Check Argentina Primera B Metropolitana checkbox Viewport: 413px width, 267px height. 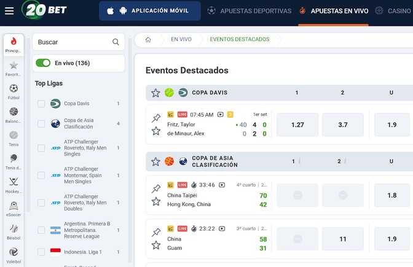[41, 230]
